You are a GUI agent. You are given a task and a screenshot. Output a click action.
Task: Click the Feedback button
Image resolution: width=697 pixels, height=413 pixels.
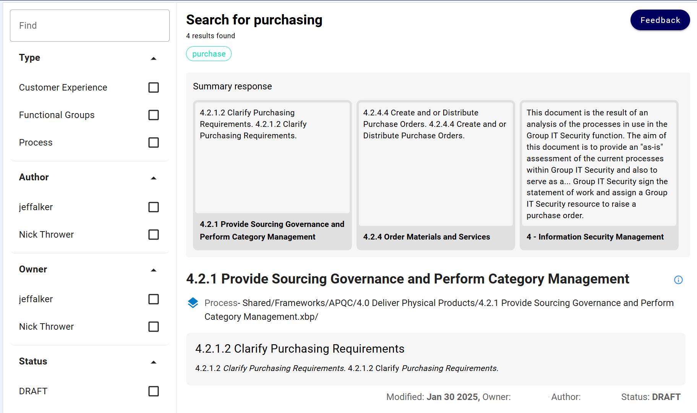pos(660,20)
